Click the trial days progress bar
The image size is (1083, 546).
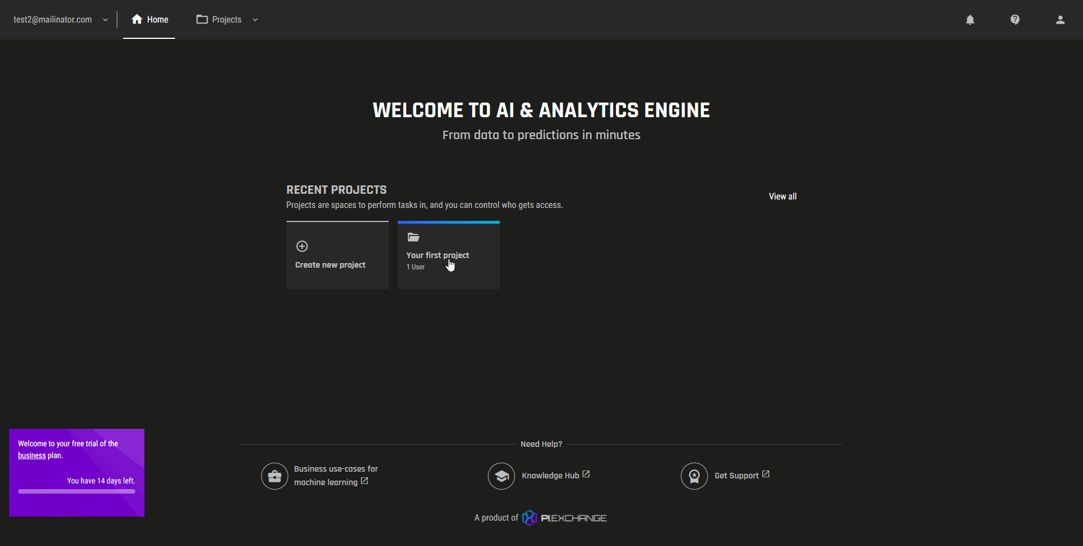[77, 491]
